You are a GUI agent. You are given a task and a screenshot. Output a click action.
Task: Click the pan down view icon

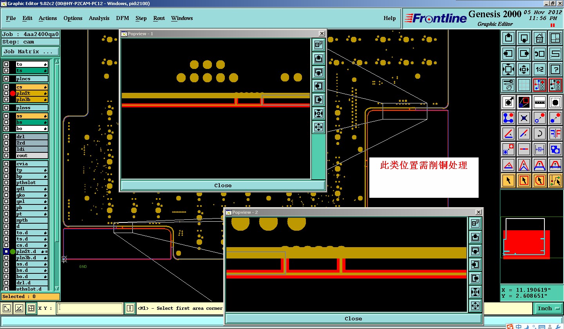(x=524, y=38)
